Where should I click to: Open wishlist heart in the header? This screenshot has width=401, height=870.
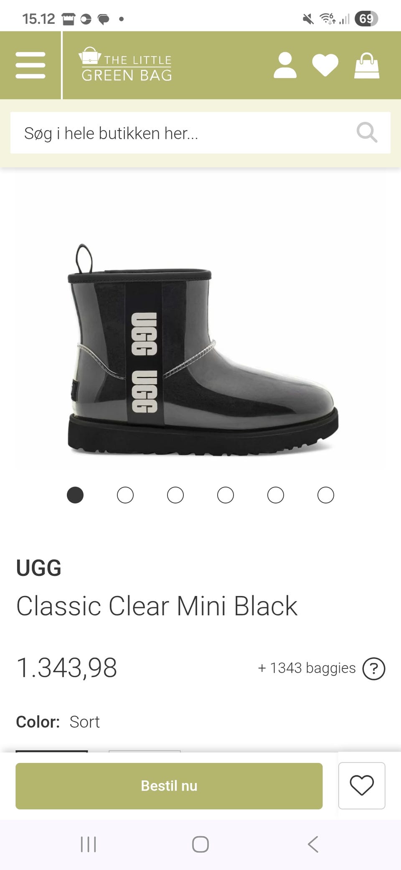pyautogui.click(x=325, y=66)
